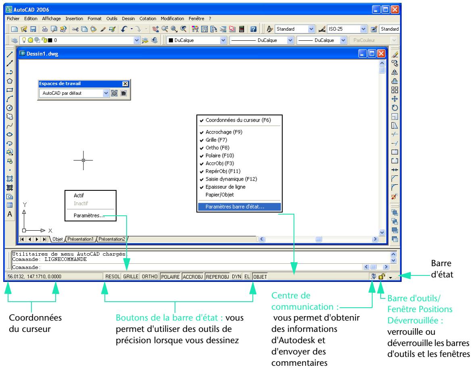The image size is (473, 369).
Task: Open the Affichage menu
Action: click(51, 19)
